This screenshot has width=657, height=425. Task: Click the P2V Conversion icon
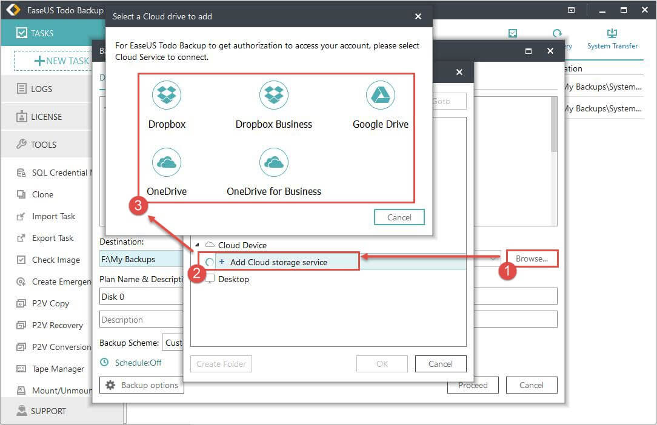21,347
